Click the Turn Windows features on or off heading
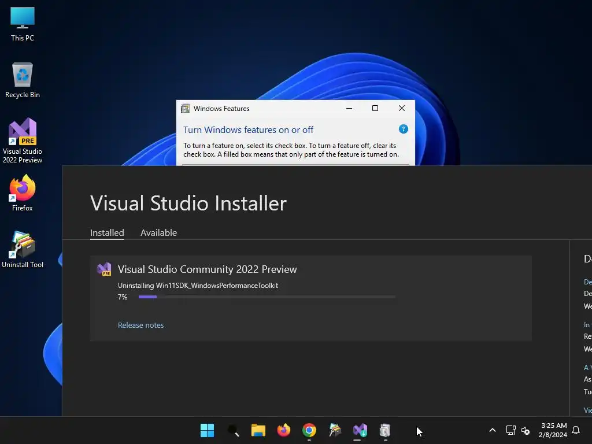 pos(248,130)
